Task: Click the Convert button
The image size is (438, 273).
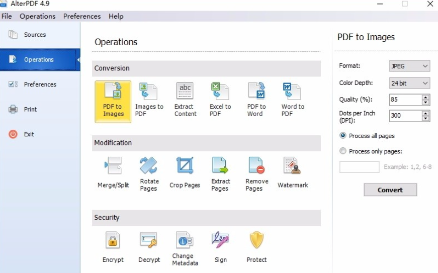Action: pos(390,190)
